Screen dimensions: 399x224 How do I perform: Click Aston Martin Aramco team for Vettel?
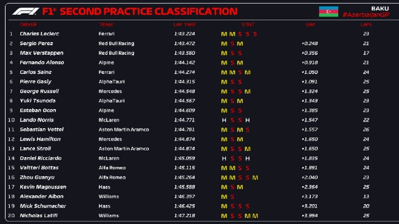123,129
